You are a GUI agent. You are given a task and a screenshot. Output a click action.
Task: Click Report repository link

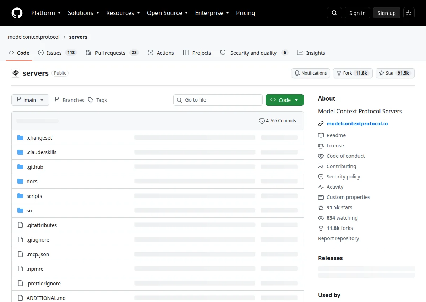click(339, 238)
